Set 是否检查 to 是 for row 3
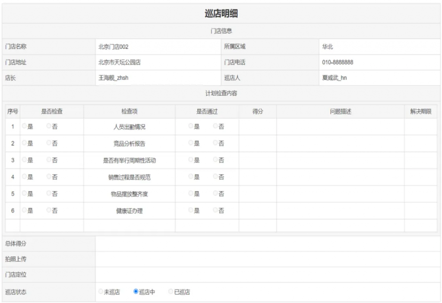This screenshot has height=303, width=442. click(x=24, y=160)
